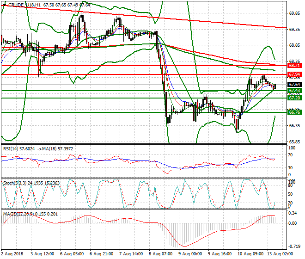This screenshot has height=259, width=305.
Task: Click the 69.85 price scale value
Action: coord(295,14)
